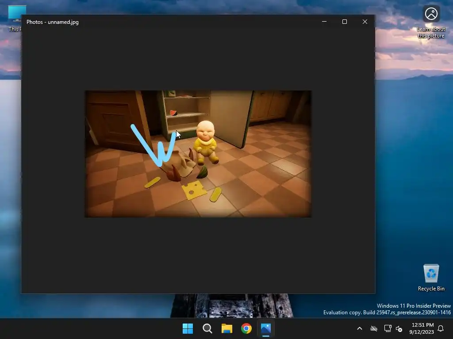Viewport: 453px width, 339px height.
Task: Show hidden system tray icons
Action: (360, 328)
